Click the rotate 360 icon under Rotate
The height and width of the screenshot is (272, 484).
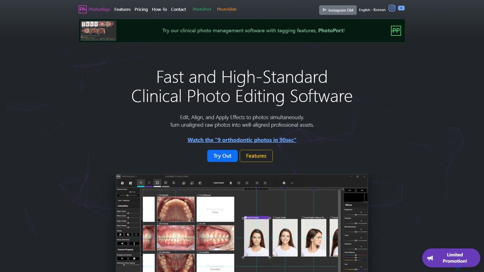pos(136,235)
